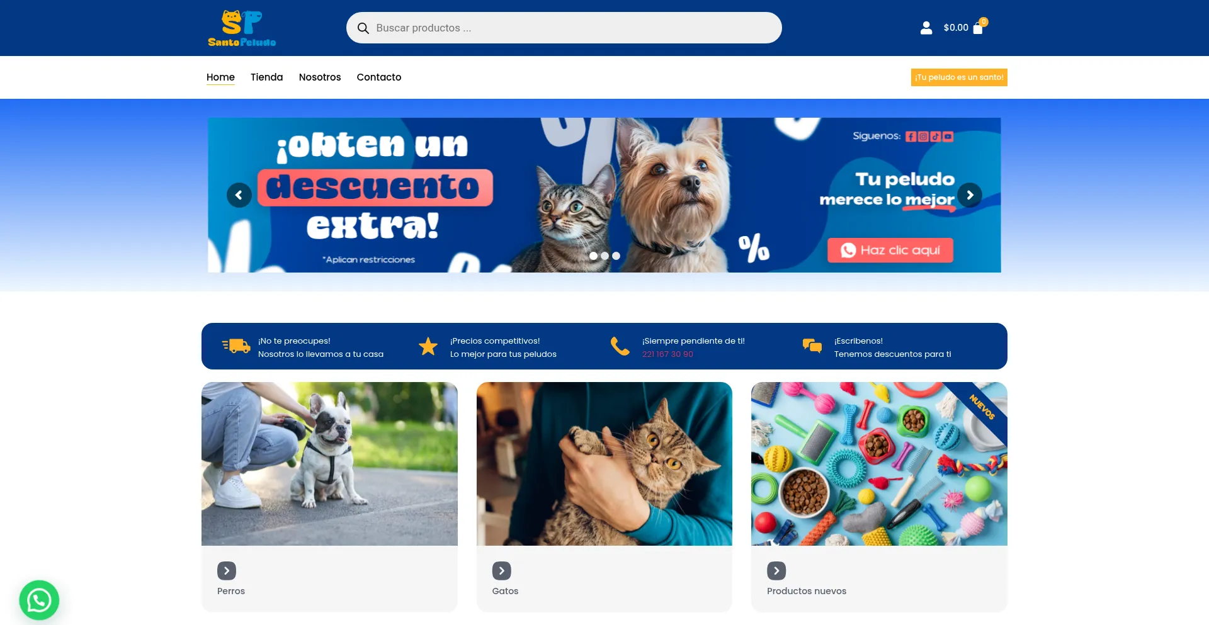This screenshot has width=1209, height=625.
Task: Go to previous banner slide arrow
Action: [x=239, y=195]
